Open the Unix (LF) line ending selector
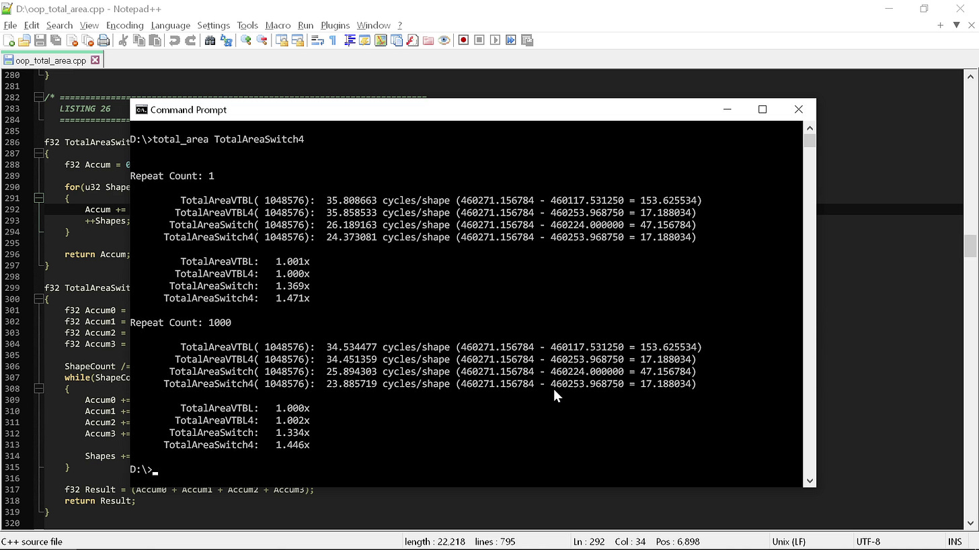The height and width of the screenshot is (550, 979). point(789,541)
